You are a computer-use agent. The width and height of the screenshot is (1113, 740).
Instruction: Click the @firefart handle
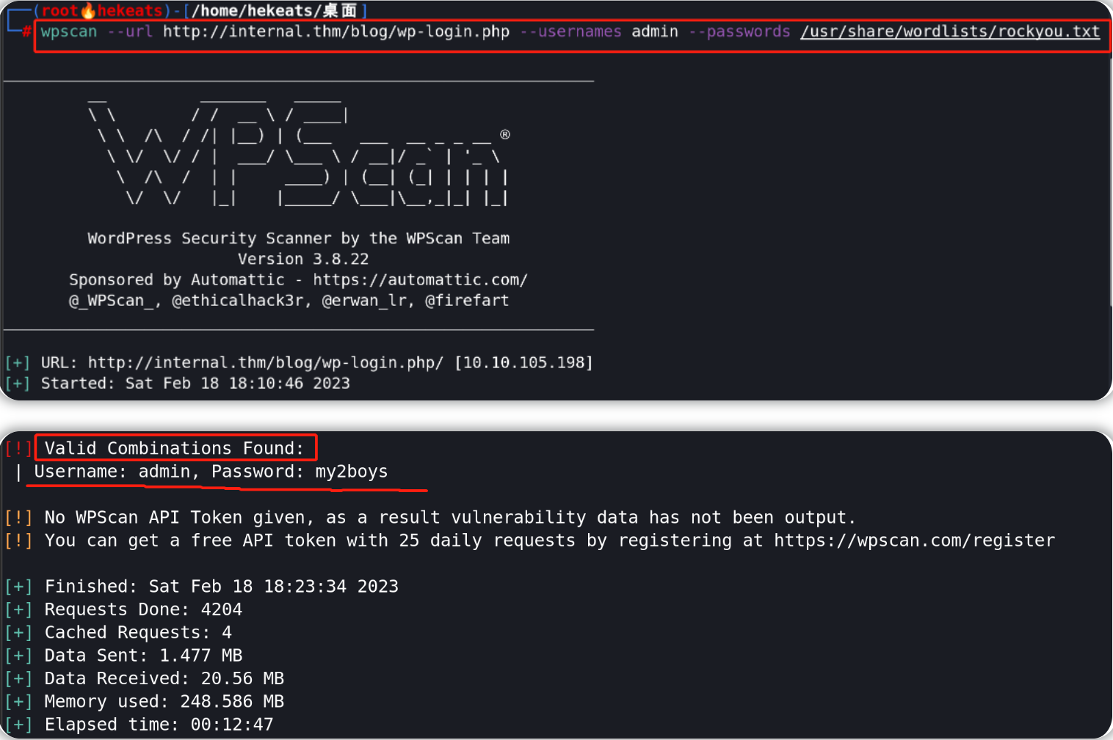[467, 300]
